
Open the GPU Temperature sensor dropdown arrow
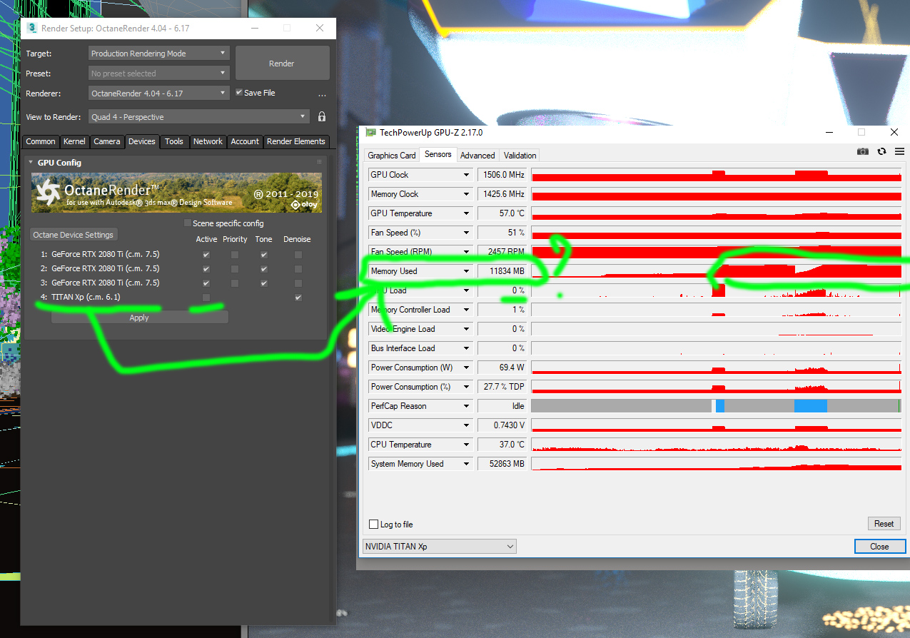pyautogui.click(x=466, y=213)
